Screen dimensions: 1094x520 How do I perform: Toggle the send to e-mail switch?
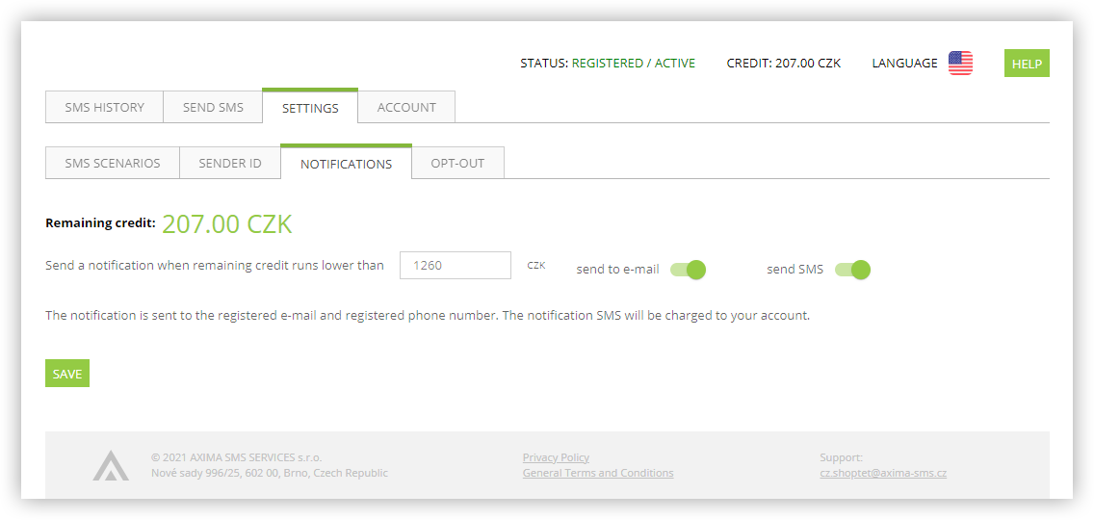pos(688,270)
